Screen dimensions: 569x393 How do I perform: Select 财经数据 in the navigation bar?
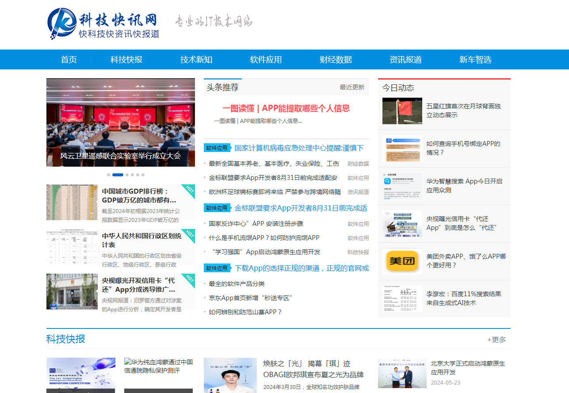pos(336,60)
